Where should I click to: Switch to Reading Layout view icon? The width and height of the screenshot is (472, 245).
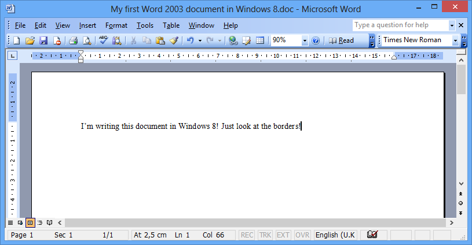click(x=50, y=223)
